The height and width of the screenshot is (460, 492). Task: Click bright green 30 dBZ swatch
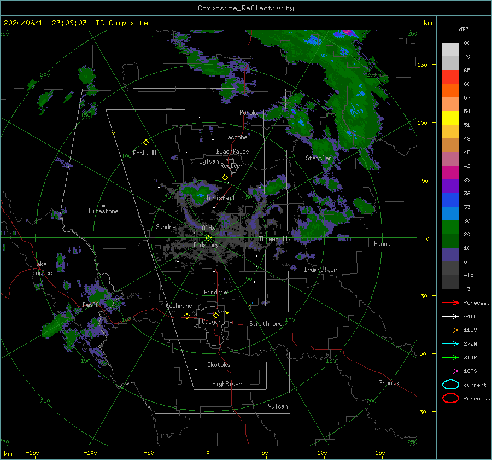pyautogui.click(x=450, y=227)
